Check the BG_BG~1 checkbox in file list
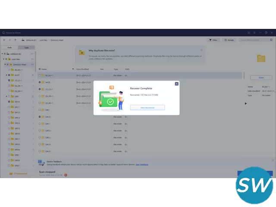This screenshot has width=276, height=207. pos(39,75)
